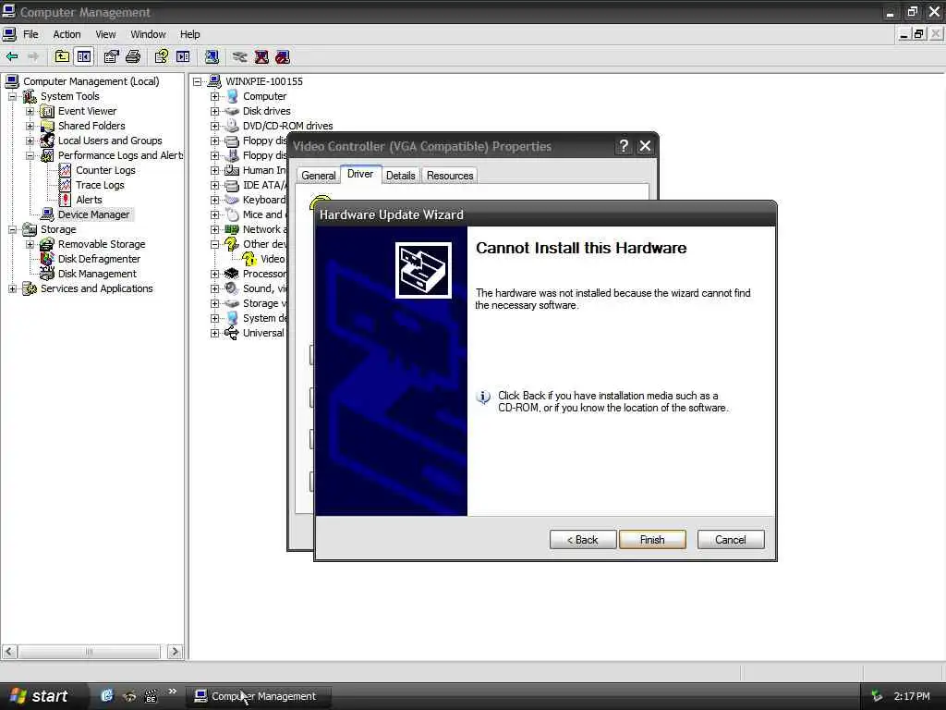Click the system tray network icon
Image resolution: width=946 pixels, height=710 pixels.
[877, 696]
